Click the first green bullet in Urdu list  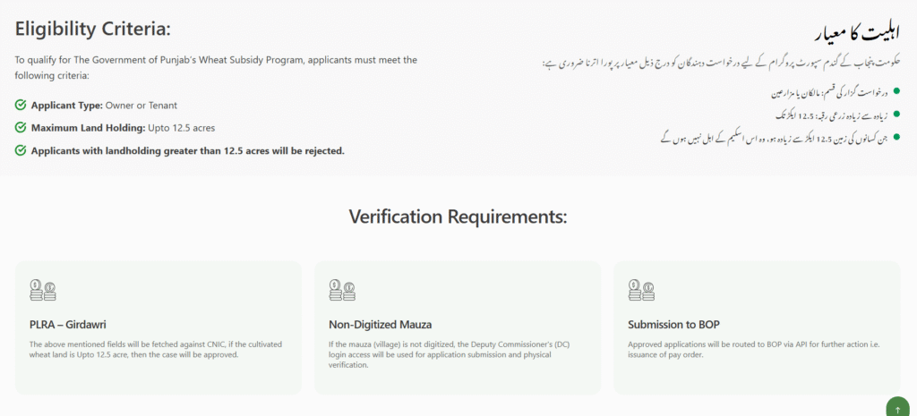(896, 91)
